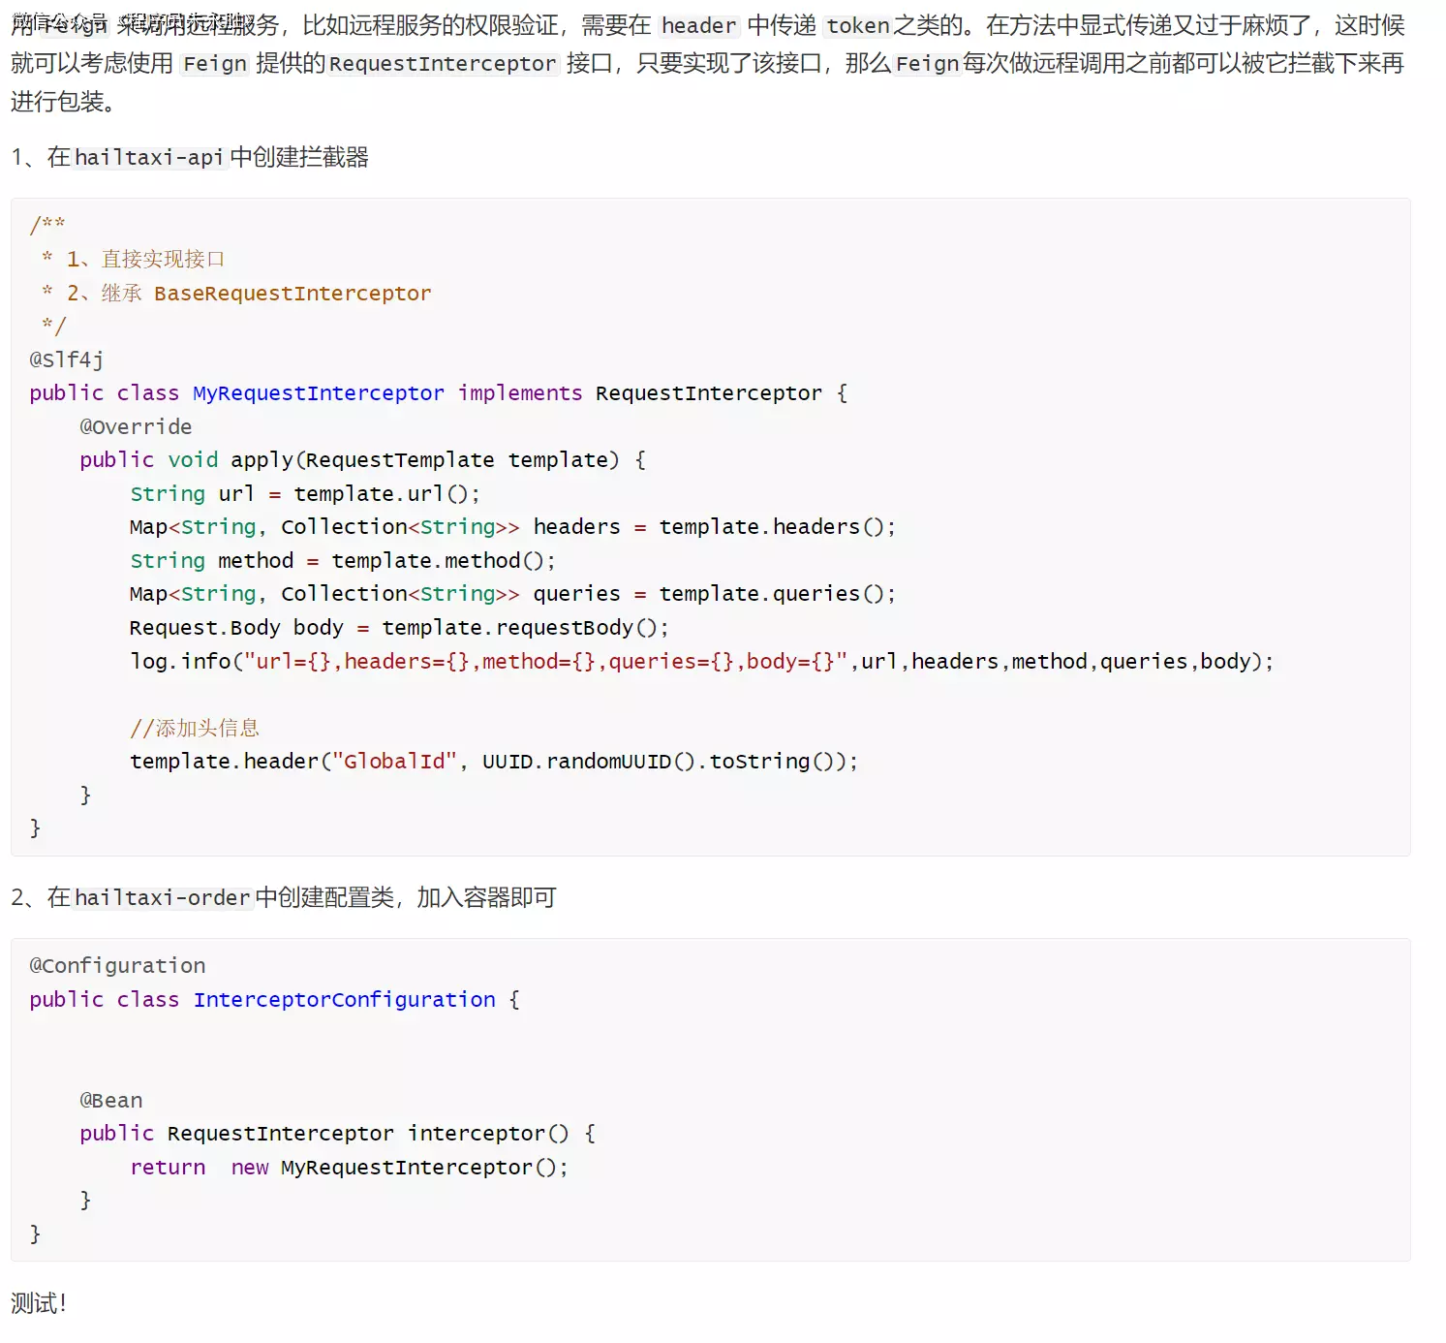Click the "//添加头信息" comment
The height and width of the screenshot is (1343, 1446).
pos(195,729)
